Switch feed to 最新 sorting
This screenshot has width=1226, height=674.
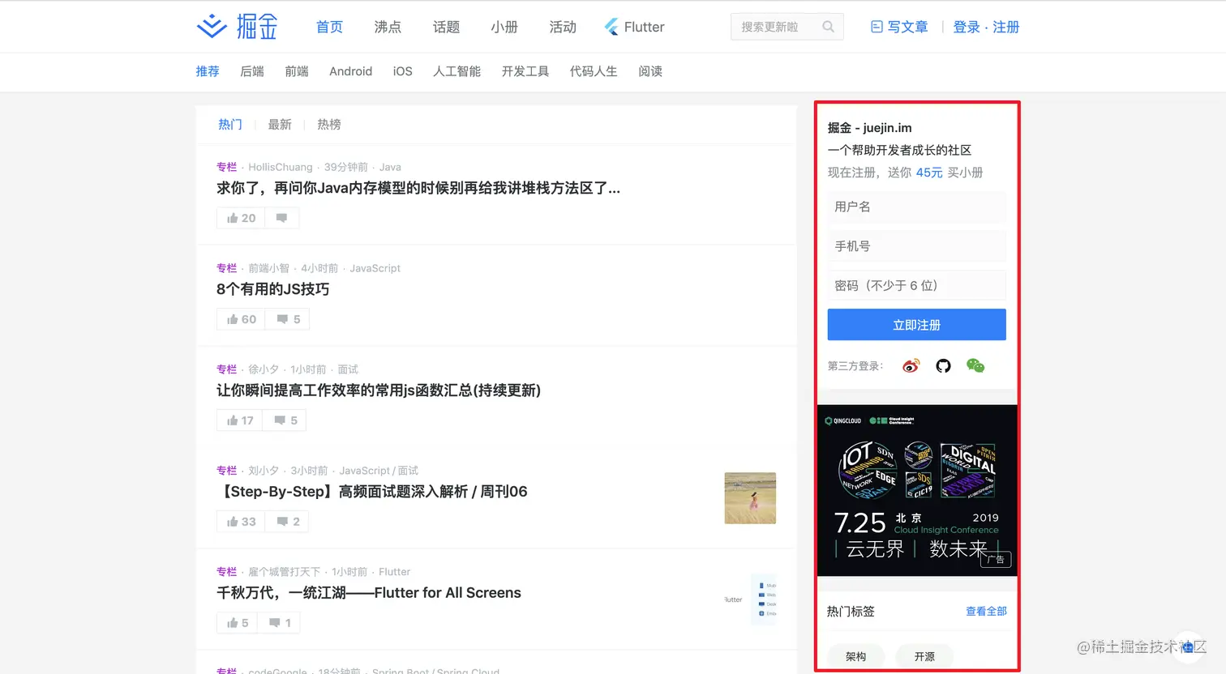pyautogui.click(x=280, y=124)
